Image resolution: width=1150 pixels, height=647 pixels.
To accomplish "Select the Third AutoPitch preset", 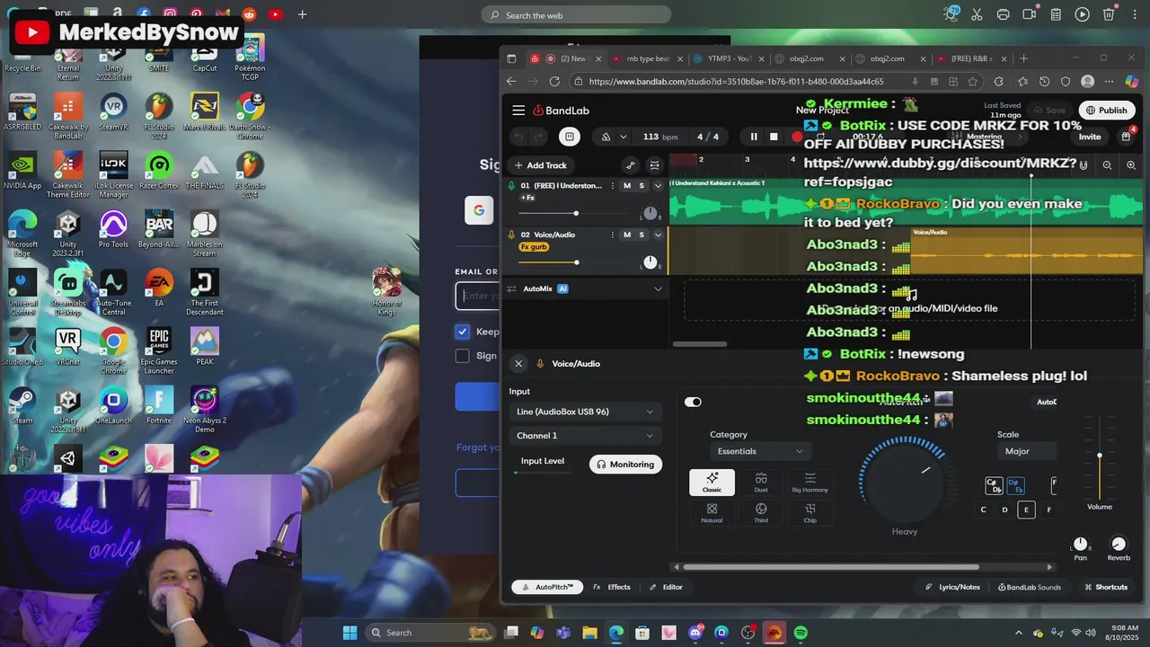I will point(761,513).
